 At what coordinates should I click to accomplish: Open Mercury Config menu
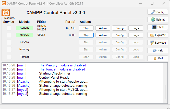[119, 49]
